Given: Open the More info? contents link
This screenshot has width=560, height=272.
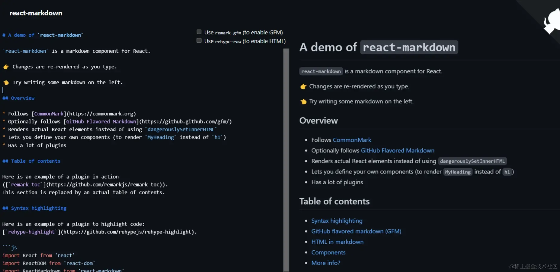Looking at the screenshot, I should click(x=326, y=263).
